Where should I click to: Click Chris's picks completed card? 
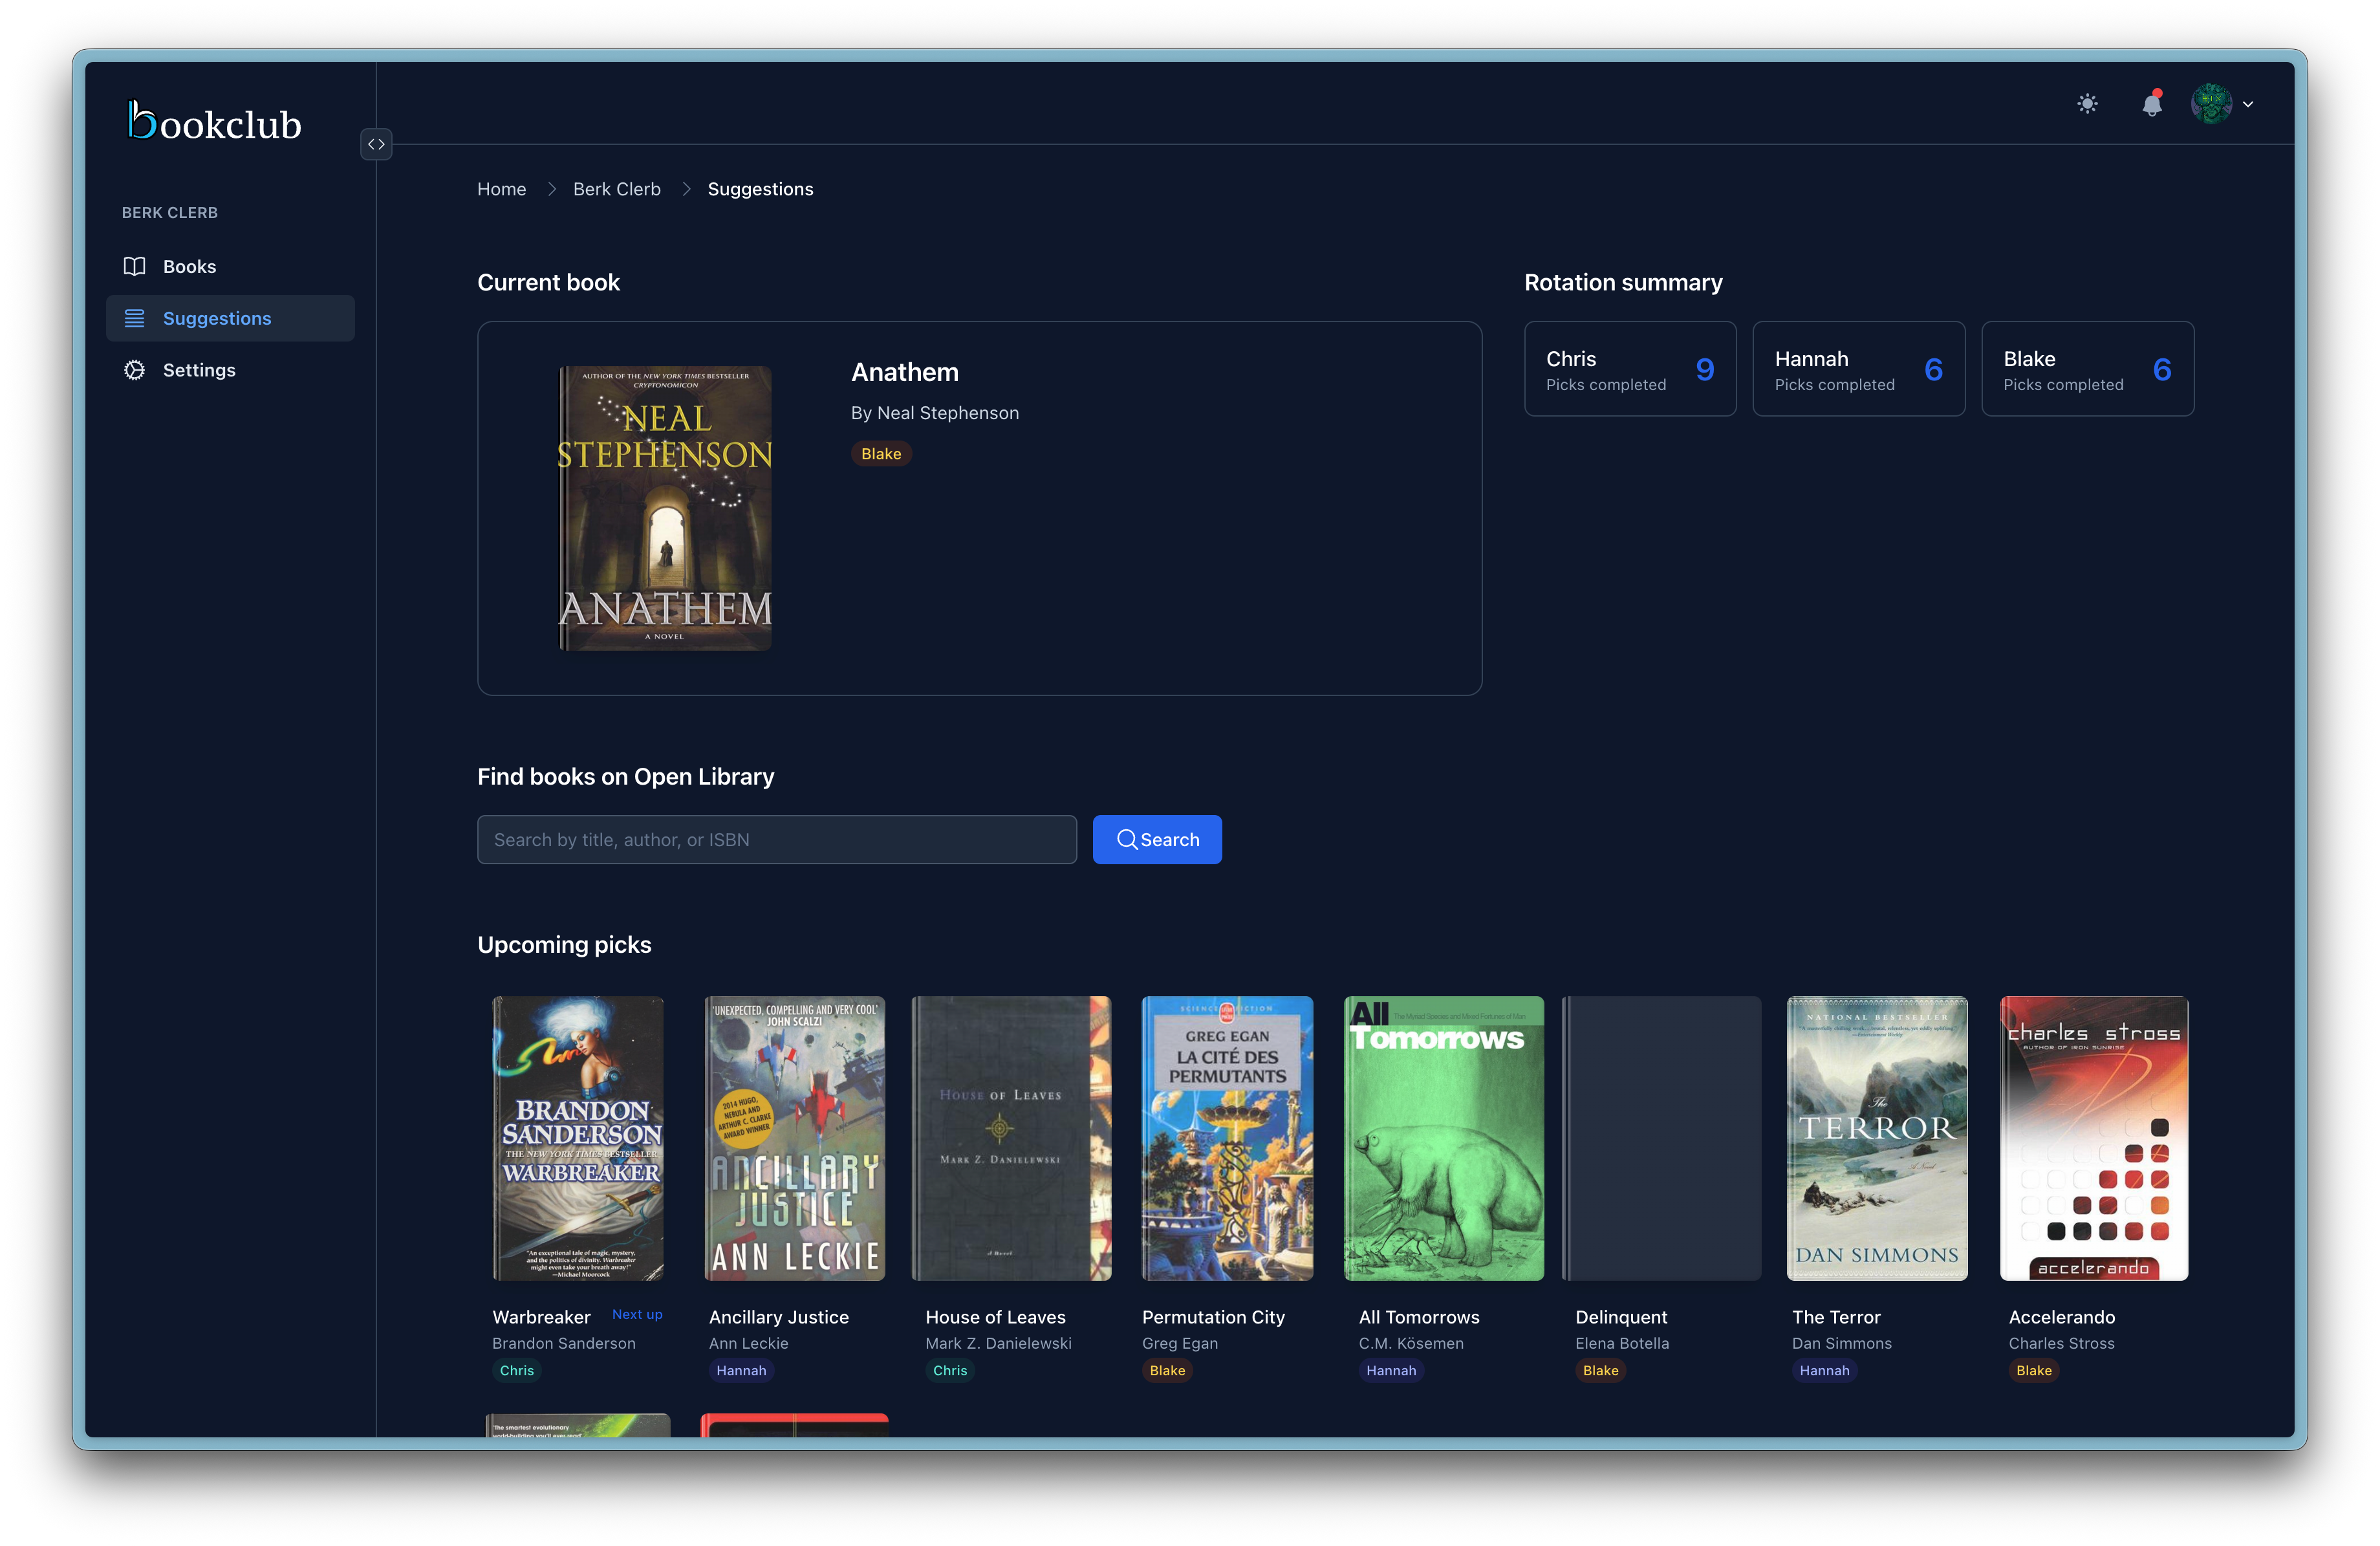tap(1630, 369)
